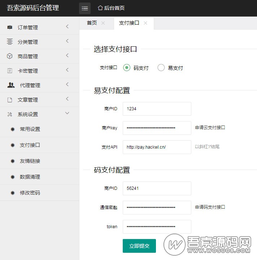The height and width of the screenshot is (260, 257).
Task: Switch to the 首页 tab
Action: click(92, 23)
